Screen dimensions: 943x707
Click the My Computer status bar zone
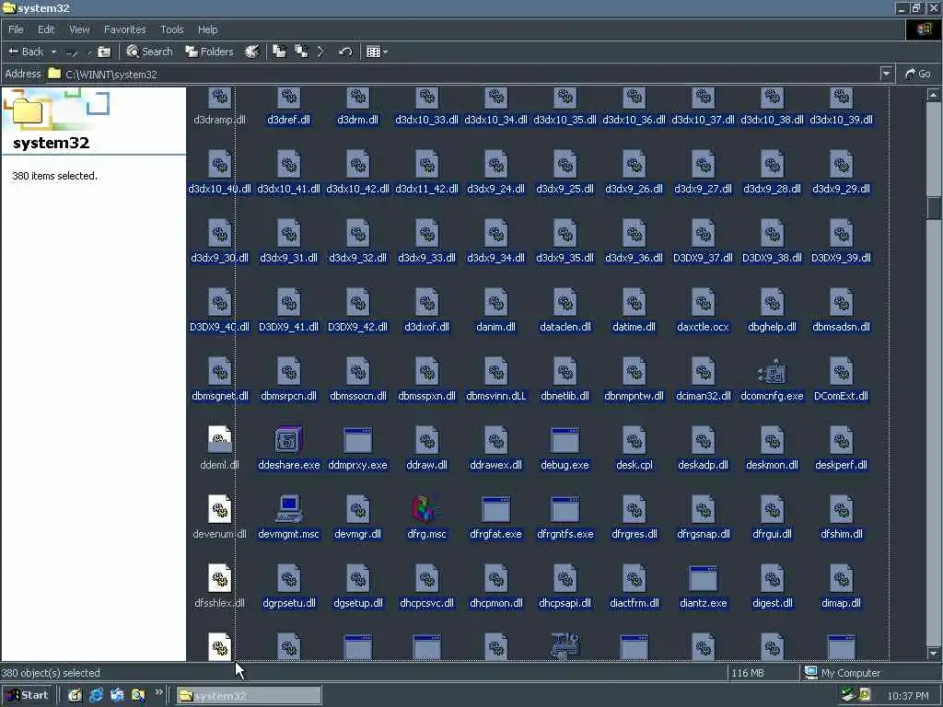pos(870,673)
